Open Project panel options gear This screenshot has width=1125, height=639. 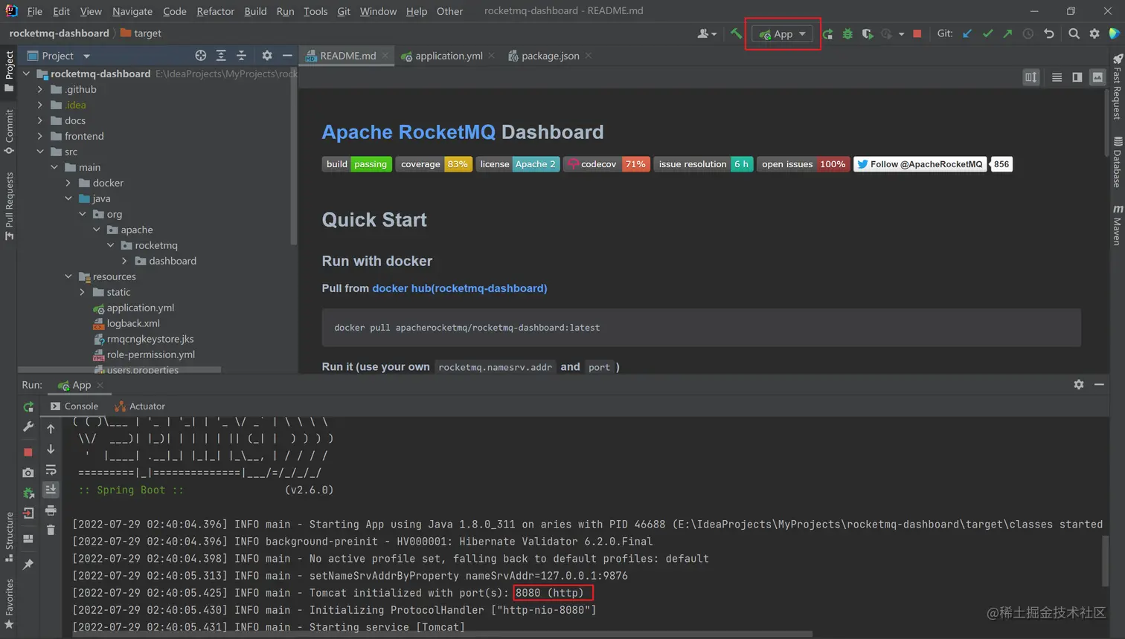[x=267, y=56]
